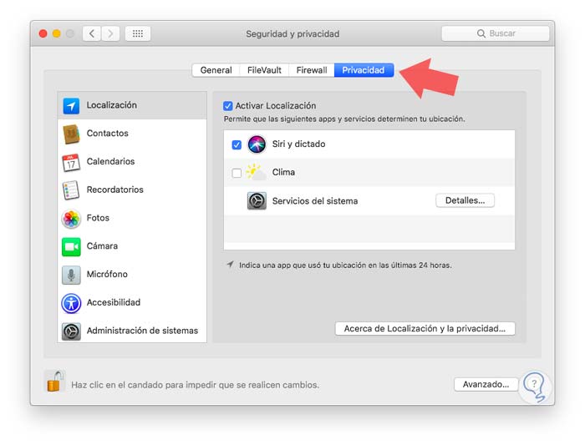The height and width of the screenshot is (445, 585).
Task: Click the Localización arrow icon in sidebar
Action: click(x=71, y=106)
